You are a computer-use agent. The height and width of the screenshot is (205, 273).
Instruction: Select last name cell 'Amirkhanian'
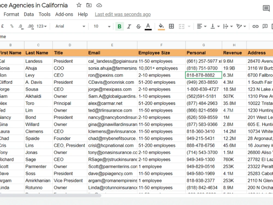click(x=38, y=181)
